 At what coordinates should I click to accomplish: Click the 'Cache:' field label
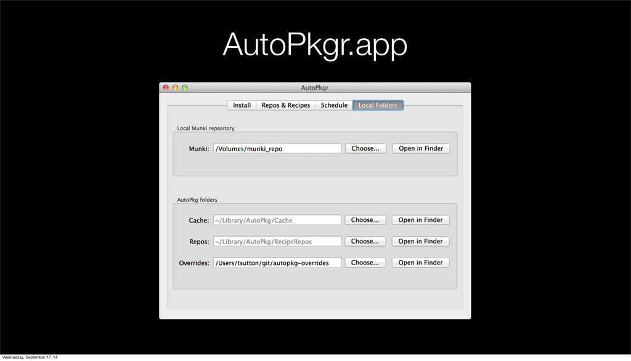(199, 220)
